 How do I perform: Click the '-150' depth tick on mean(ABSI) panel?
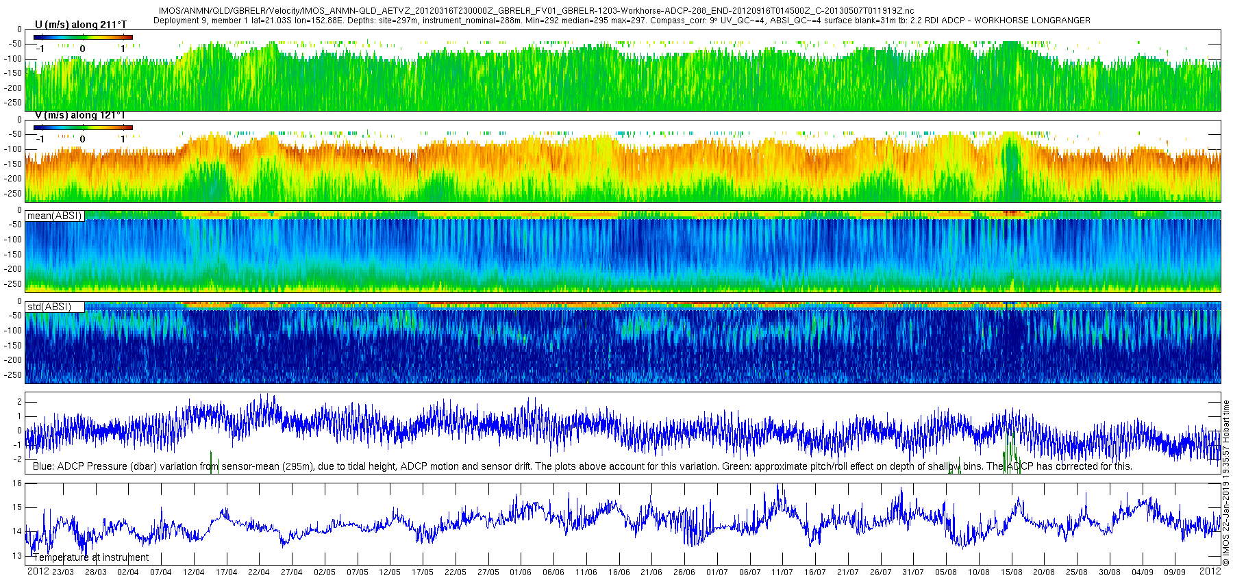click(x=14, y=255)
